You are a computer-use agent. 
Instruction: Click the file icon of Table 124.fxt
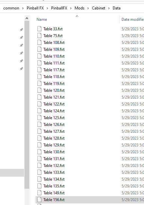39,111
